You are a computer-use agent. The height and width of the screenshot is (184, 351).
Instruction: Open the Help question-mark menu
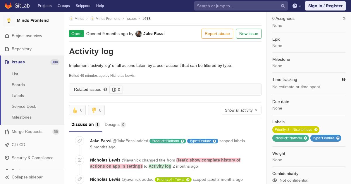(297, 6)
